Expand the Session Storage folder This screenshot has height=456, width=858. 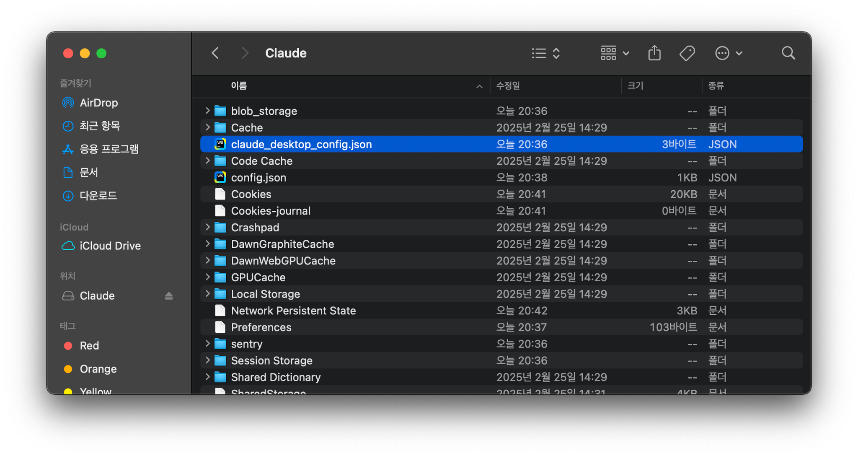point(207,360)
